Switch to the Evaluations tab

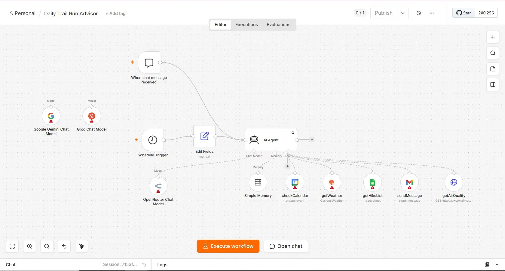coord(278,25)
